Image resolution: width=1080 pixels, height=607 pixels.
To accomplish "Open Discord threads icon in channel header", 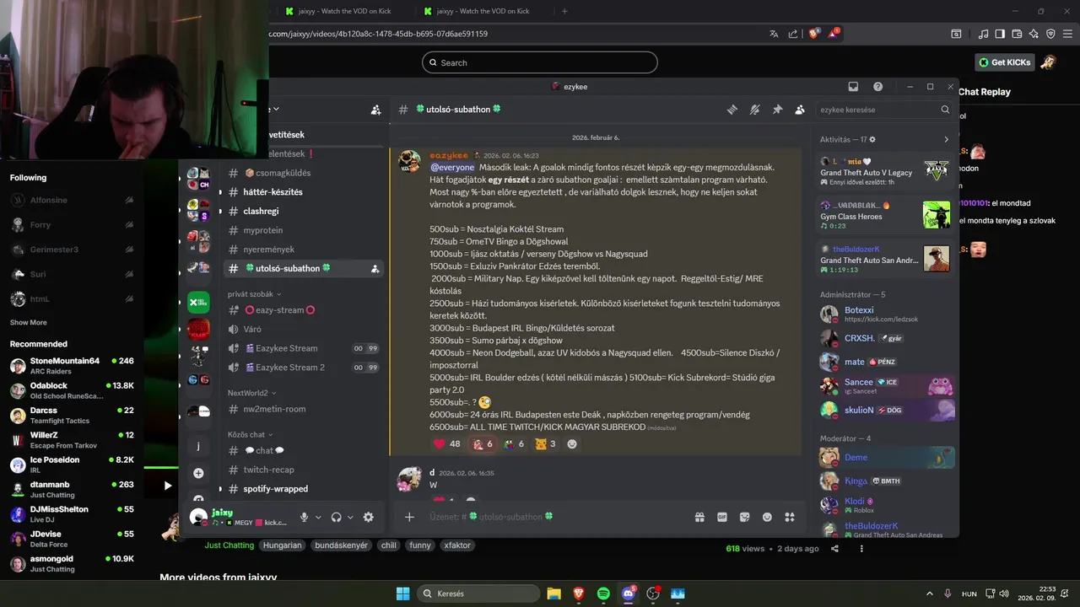I will (732, 110).
